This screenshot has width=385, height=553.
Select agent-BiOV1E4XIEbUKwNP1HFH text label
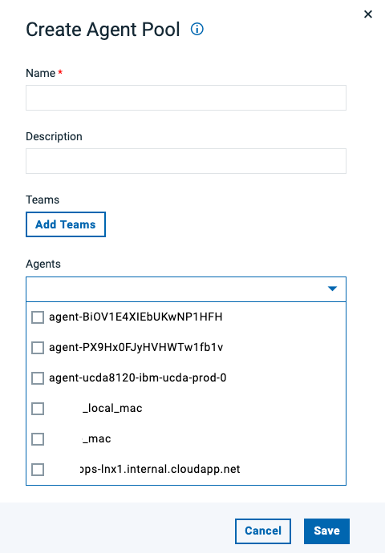coord(136,317)
